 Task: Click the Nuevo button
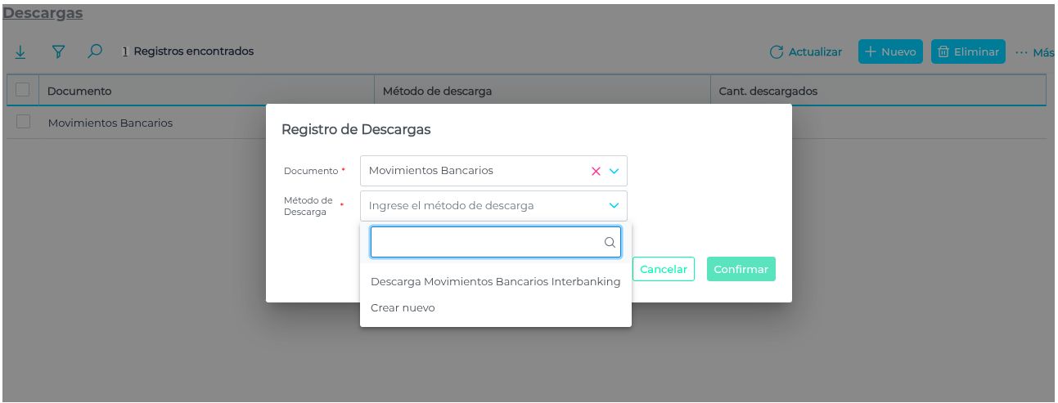tap(890, 51)
